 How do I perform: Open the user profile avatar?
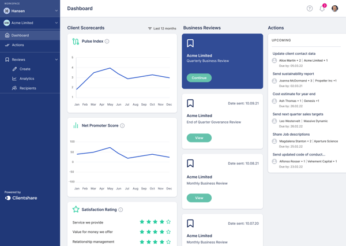pyautogui.click(x=334, y=9)
